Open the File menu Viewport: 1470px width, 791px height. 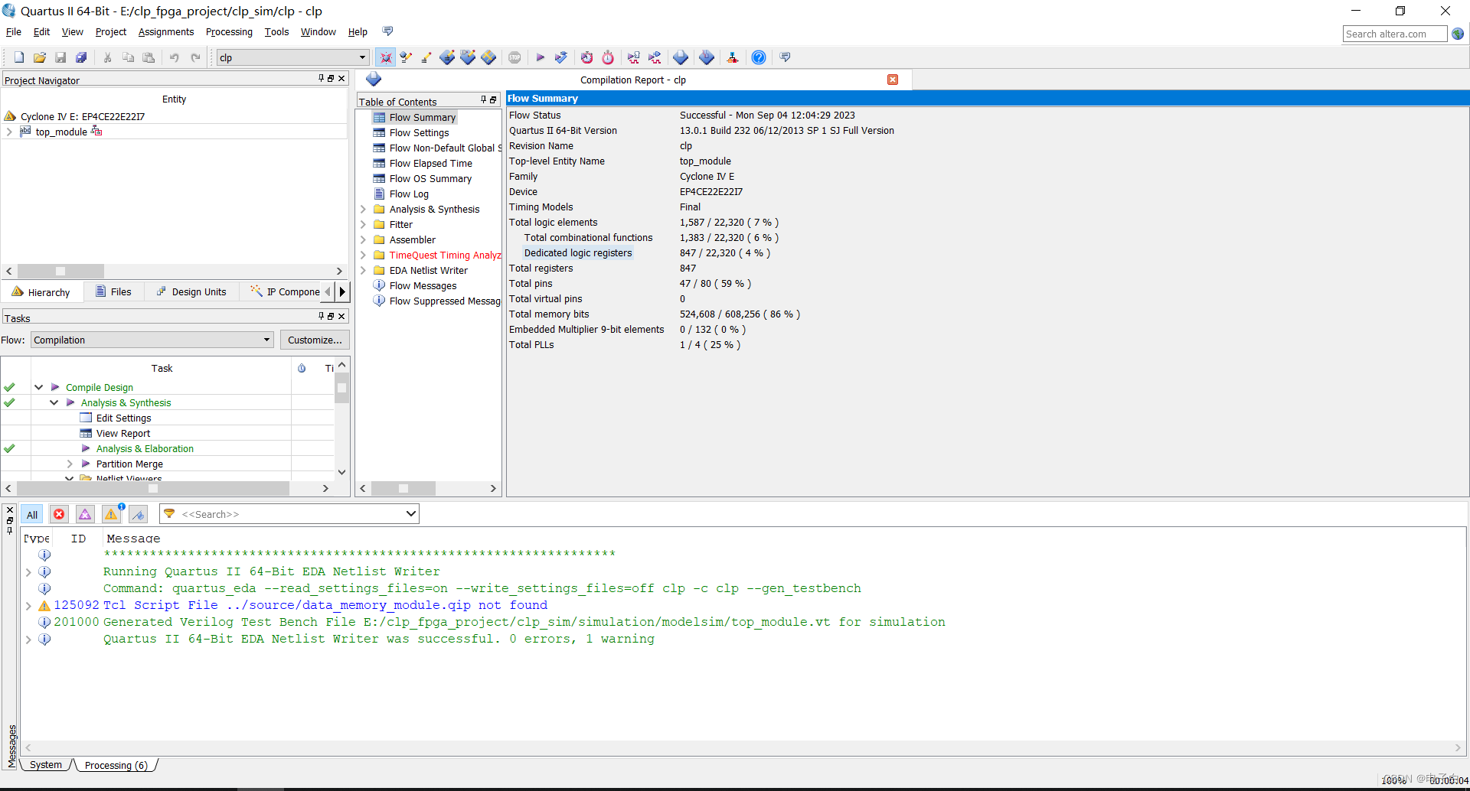click(14, 31)
